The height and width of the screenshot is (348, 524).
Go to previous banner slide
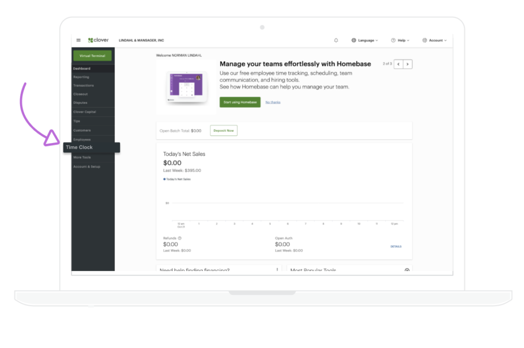pos(399,64)
